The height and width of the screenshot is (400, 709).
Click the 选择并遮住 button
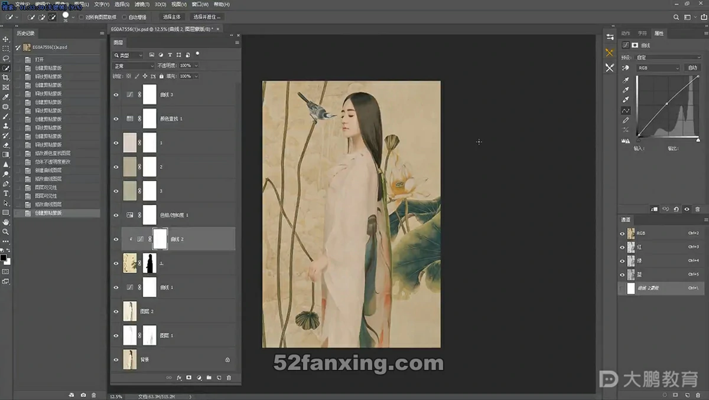[x=207, y=17]
